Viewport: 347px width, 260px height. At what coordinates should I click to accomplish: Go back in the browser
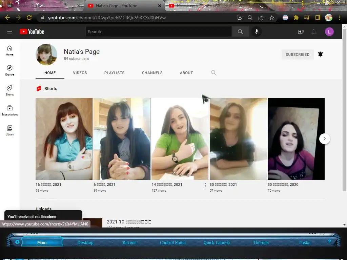point(7,18)
